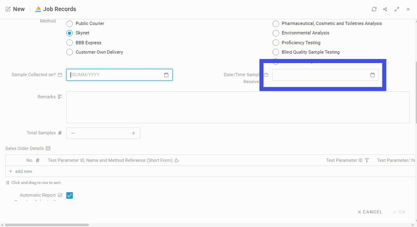The width and height of the screenshot is (417, 227).
Task: Click the New edit icon
Action: [x=8, y=9]
